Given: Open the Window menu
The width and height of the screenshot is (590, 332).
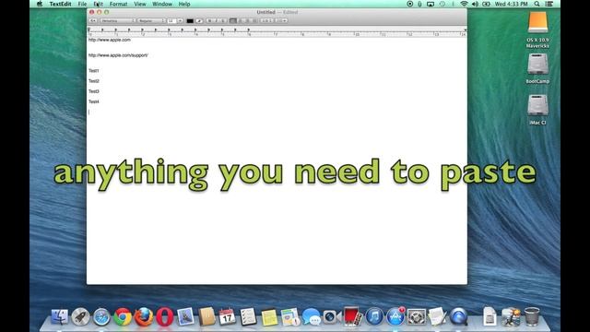Looking at the screenshot, I should [162, 4].
